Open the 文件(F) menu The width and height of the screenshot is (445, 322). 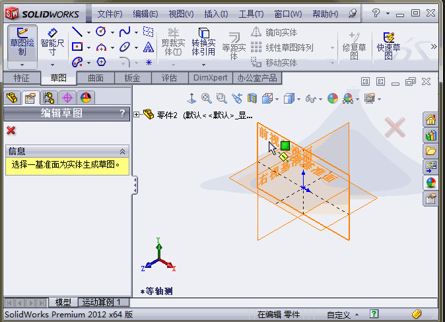pos(110,14)
